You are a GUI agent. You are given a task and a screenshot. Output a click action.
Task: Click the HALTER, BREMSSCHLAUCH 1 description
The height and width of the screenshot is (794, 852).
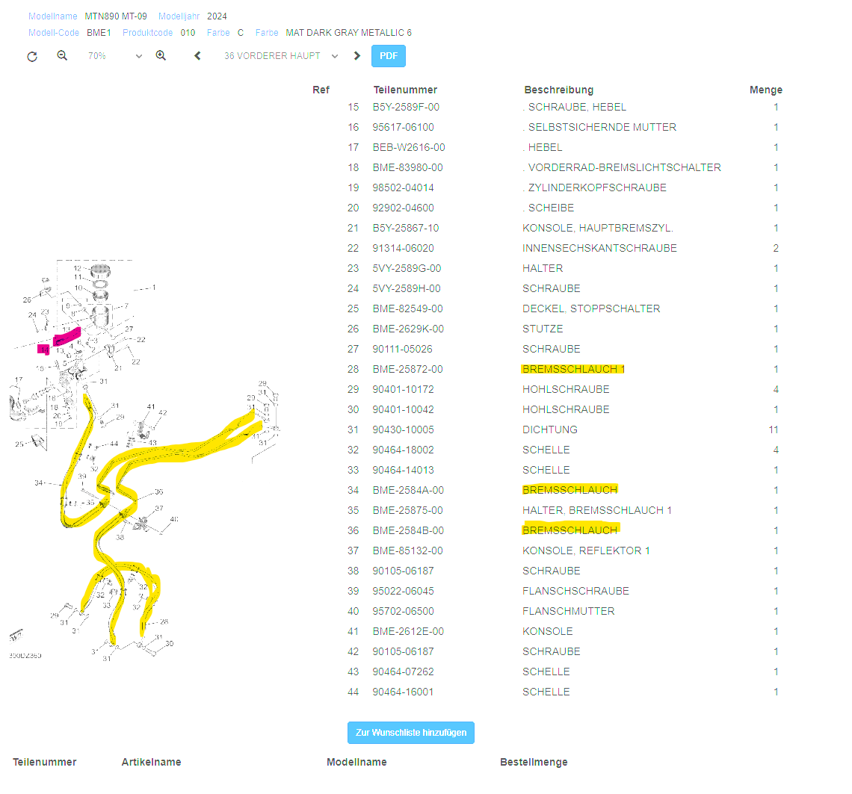pos(596,510)
